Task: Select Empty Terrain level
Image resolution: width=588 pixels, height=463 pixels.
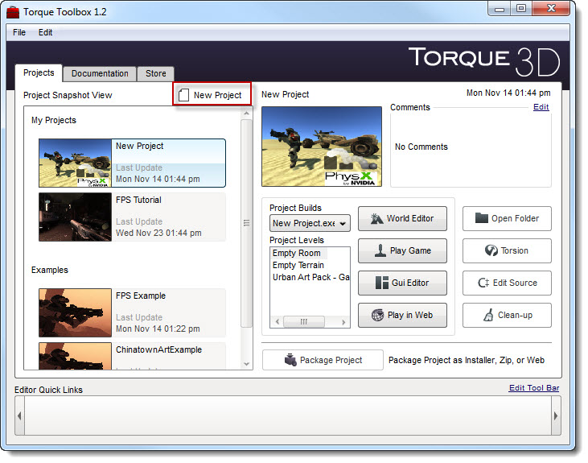Action: (298, 265)
